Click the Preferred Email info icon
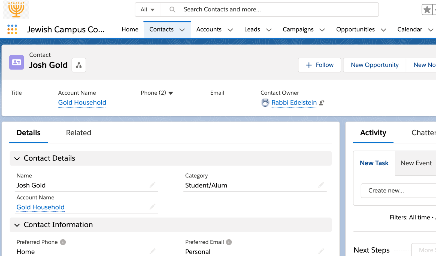Screen dimensions: 436x256 [229, 242]
